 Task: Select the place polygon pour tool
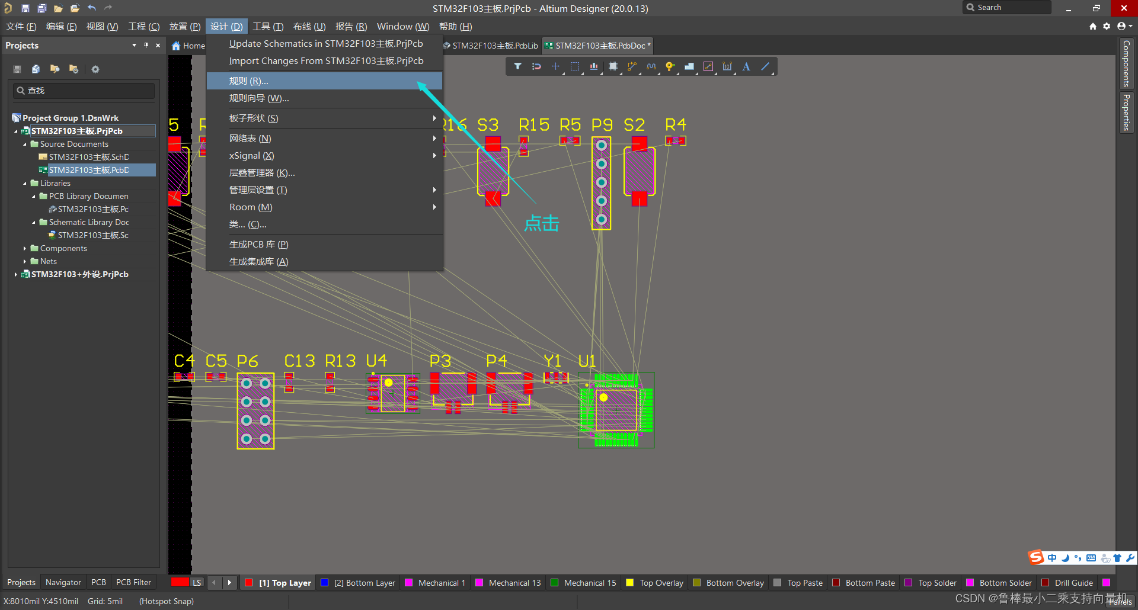coord(689,66)
